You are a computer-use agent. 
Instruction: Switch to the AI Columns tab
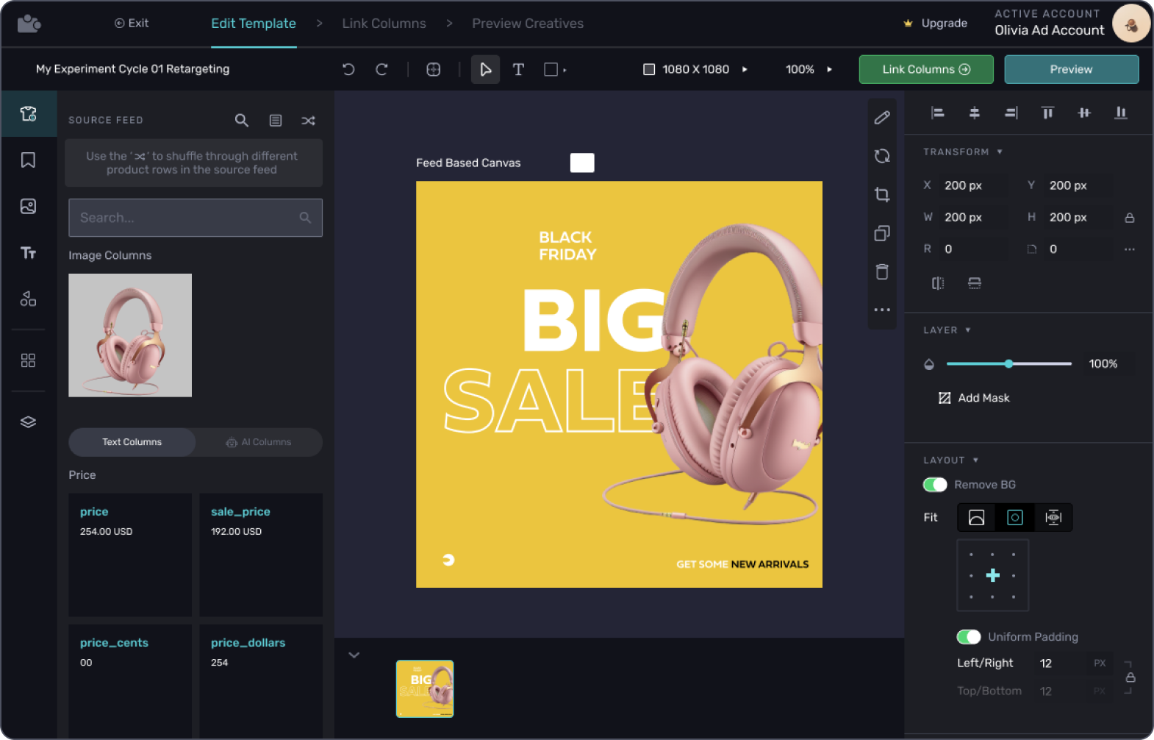259,442
